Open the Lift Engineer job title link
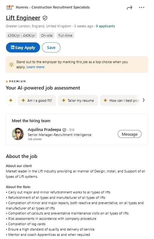 [23, 18]
